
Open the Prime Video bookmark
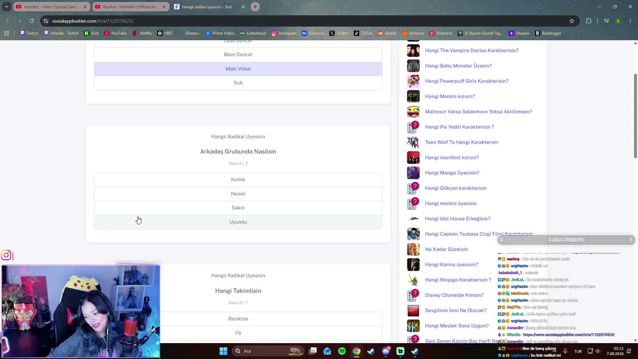tap(220, 33)
